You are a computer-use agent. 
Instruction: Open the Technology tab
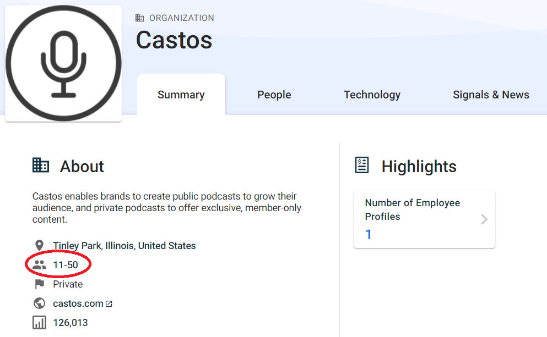372,95
